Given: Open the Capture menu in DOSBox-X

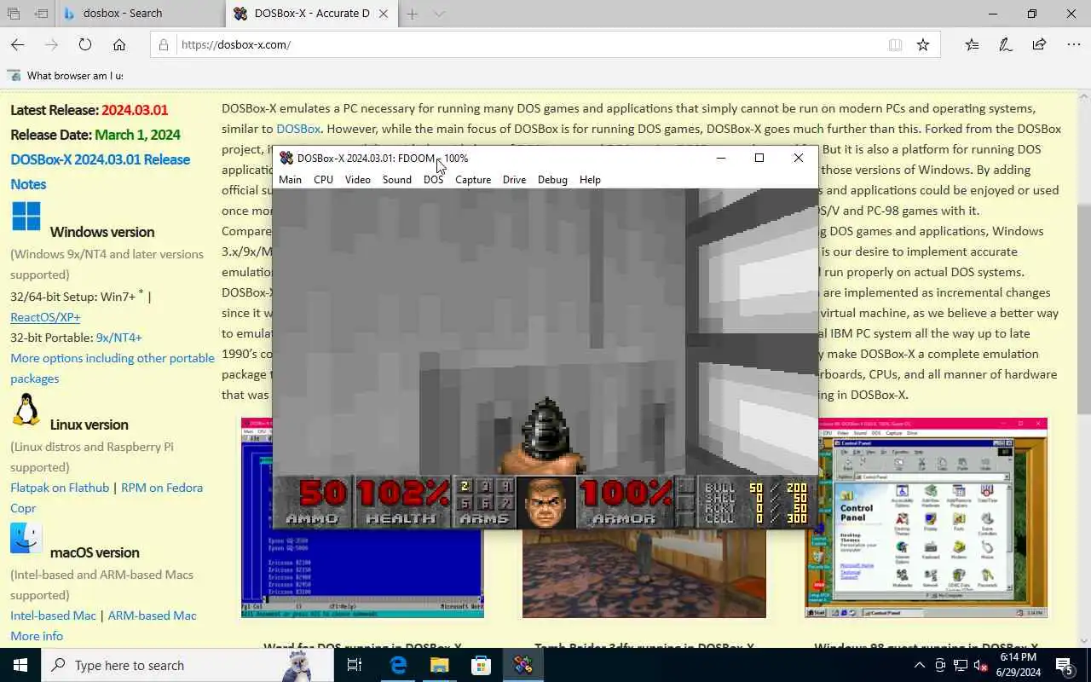Looking at the screenshot, I should 473,180.
